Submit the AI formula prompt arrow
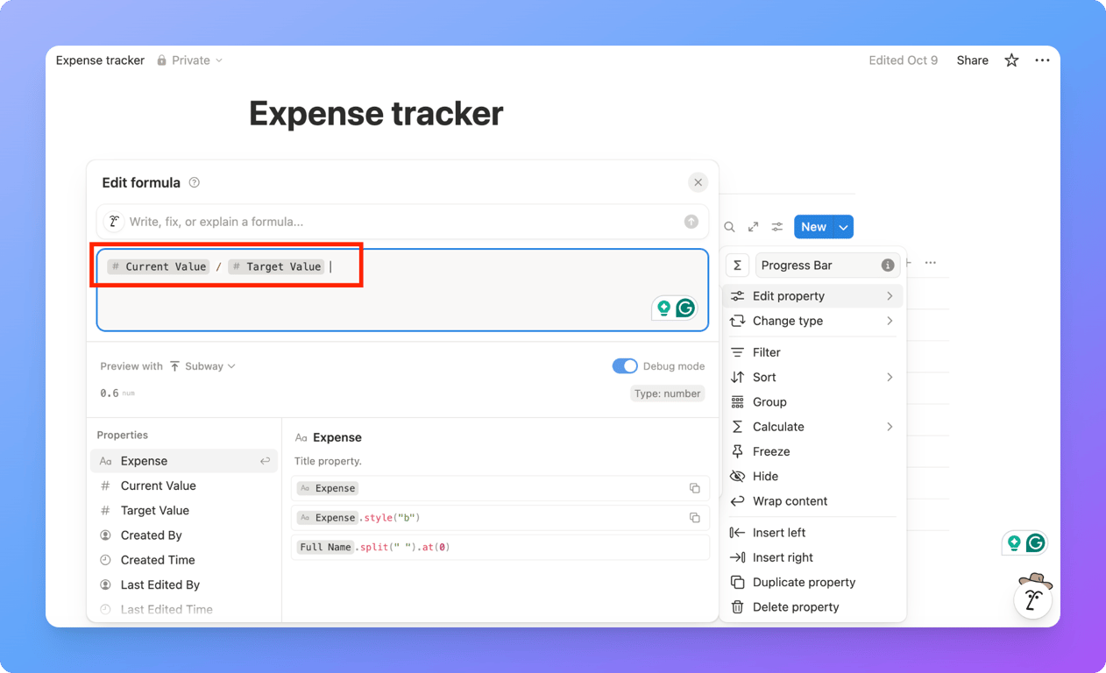The width and height of the screenshot is (1106, 673). 691,222
